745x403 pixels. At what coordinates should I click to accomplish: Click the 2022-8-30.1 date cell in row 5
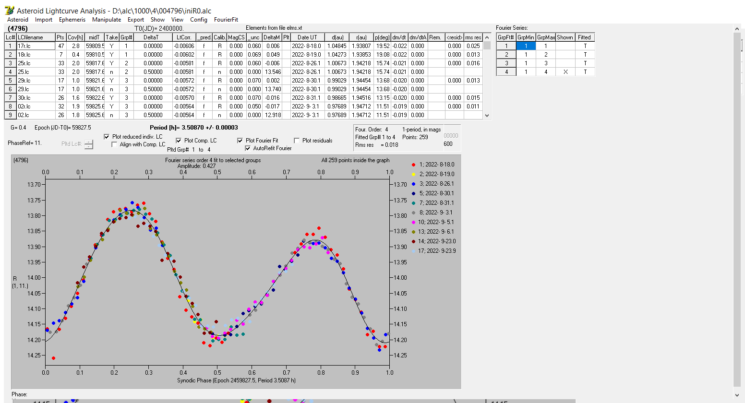click(x=307, y=81)
